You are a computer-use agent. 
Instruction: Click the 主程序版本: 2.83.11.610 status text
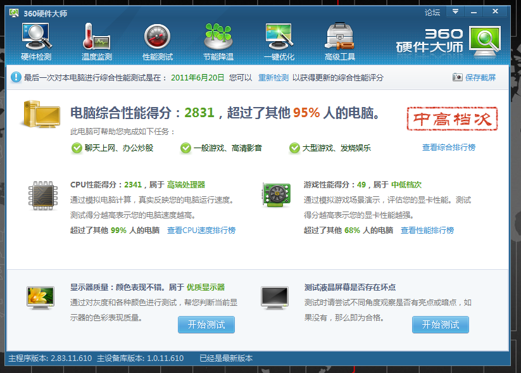click(50, 358)
